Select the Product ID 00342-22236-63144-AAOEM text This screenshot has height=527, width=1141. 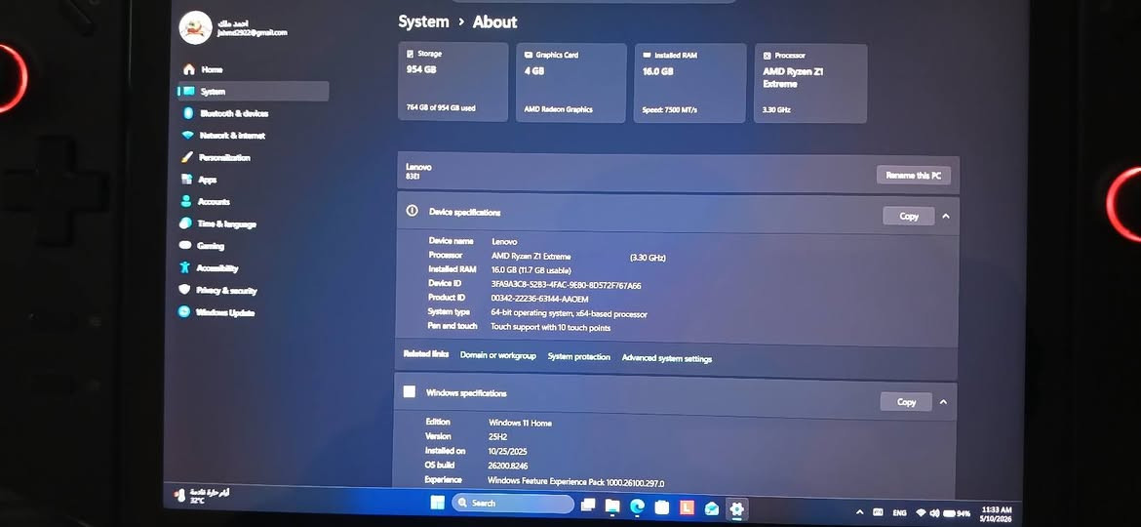tap(540, 299)
